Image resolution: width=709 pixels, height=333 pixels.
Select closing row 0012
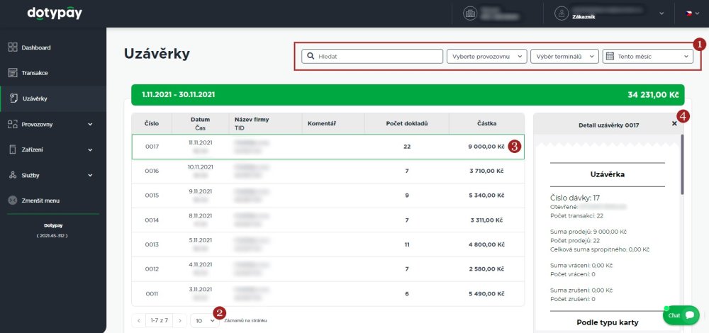[x=328, y=269]
